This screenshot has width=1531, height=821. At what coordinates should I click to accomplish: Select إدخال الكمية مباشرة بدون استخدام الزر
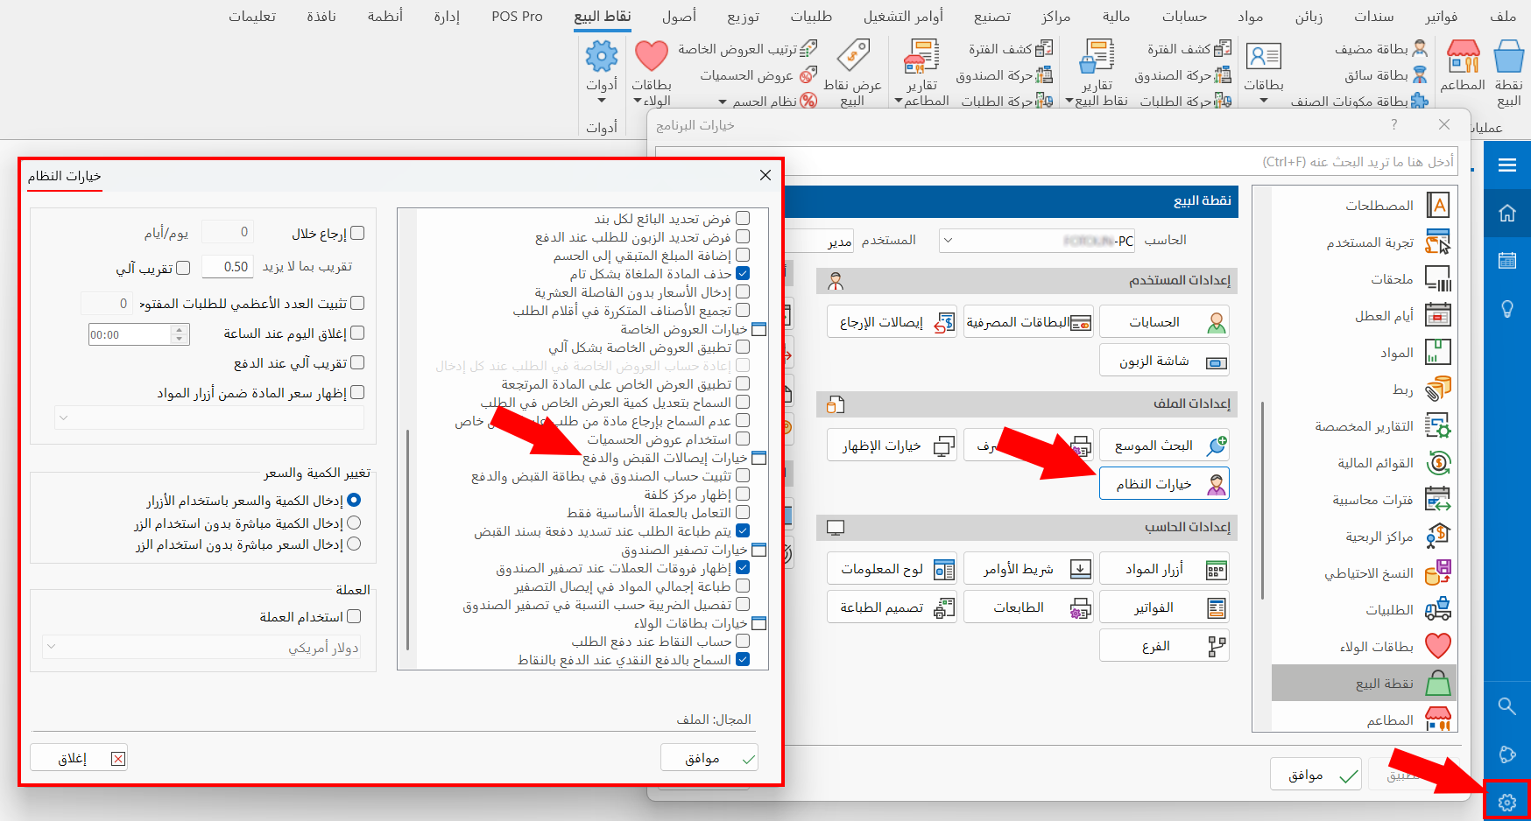click(x=354, y=523)
